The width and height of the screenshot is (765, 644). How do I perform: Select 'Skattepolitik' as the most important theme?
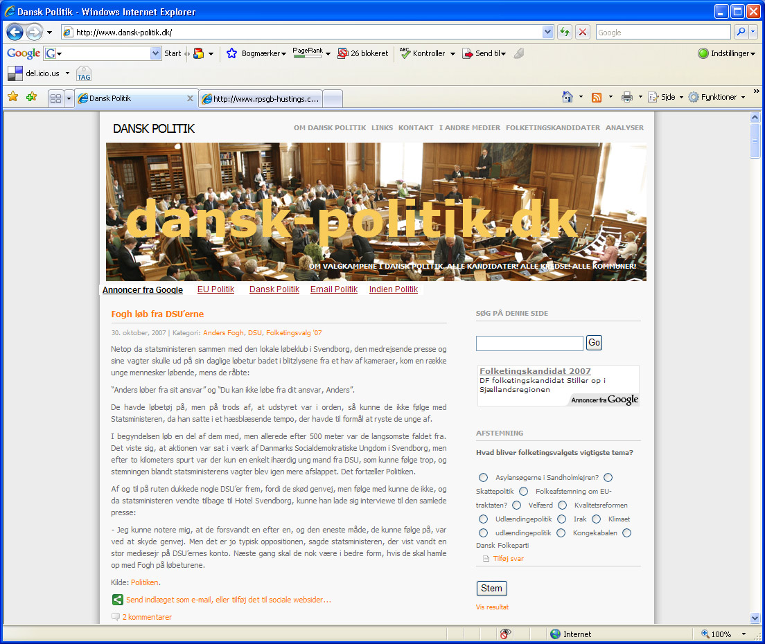click(x=607, y=477)
